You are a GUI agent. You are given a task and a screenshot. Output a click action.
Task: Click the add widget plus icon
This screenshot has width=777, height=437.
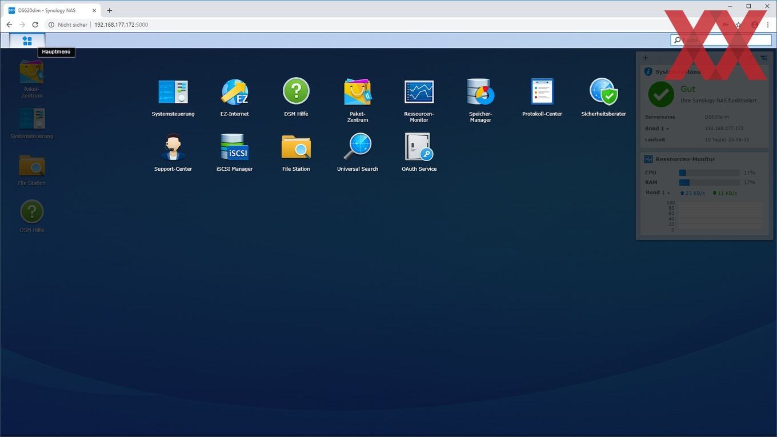646,58
